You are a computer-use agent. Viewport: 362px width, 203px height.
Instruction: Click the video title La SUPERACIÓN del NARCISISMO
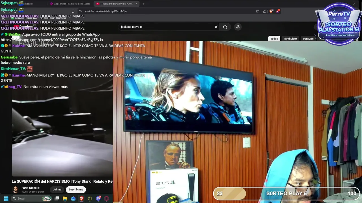(x=62, y=181)
